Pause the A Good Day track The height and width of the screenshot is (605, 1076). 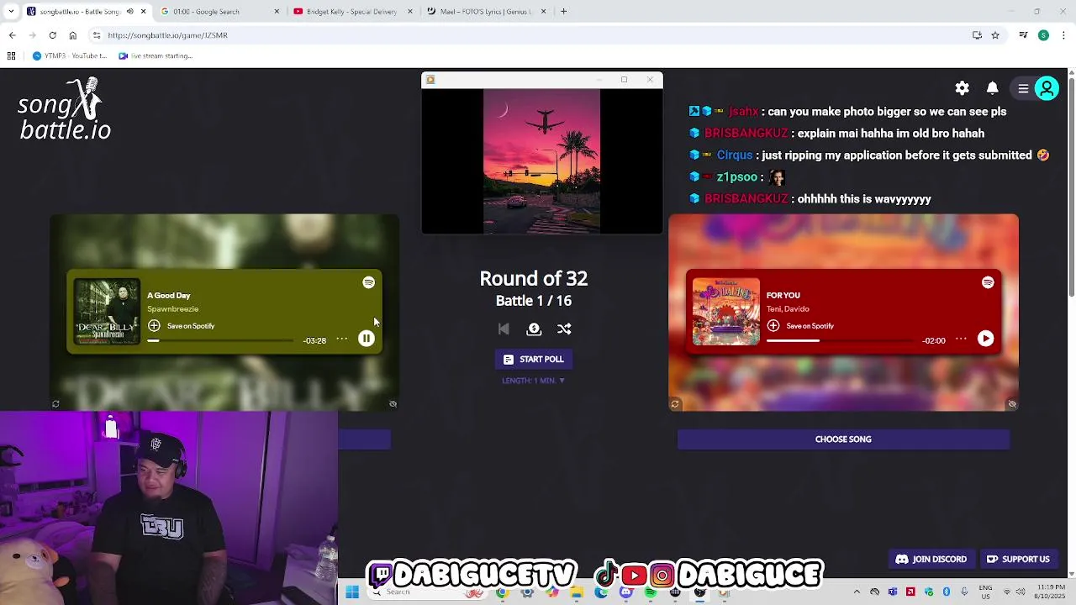pyautogui.click(x=367, y=339)
